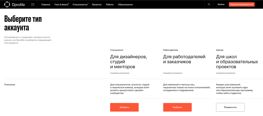Click the Работодатель column label
Screen dimensions: 263x116
[x=170, y=50]
